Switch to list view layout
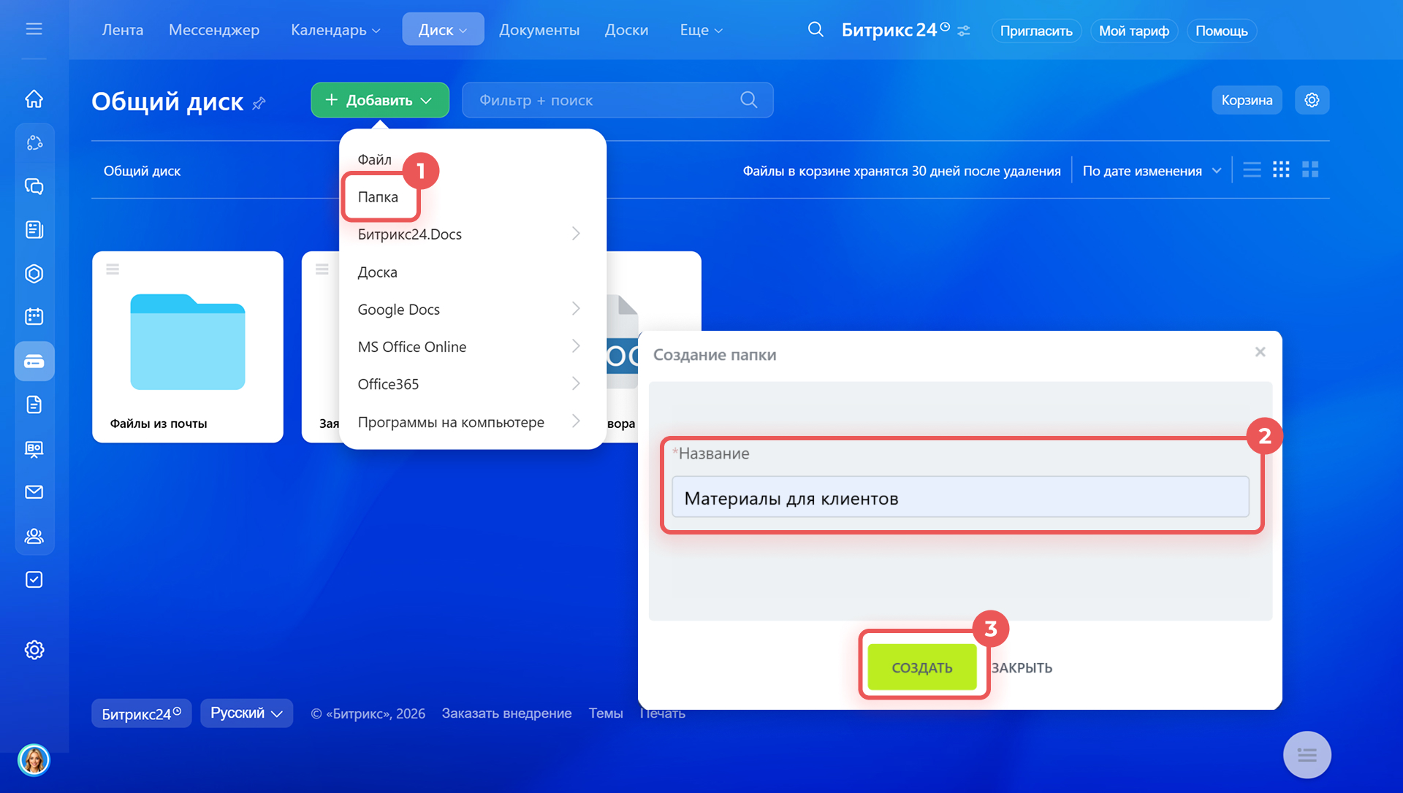Screen dimensions: 1403x793 click(x=1252, y=170)
